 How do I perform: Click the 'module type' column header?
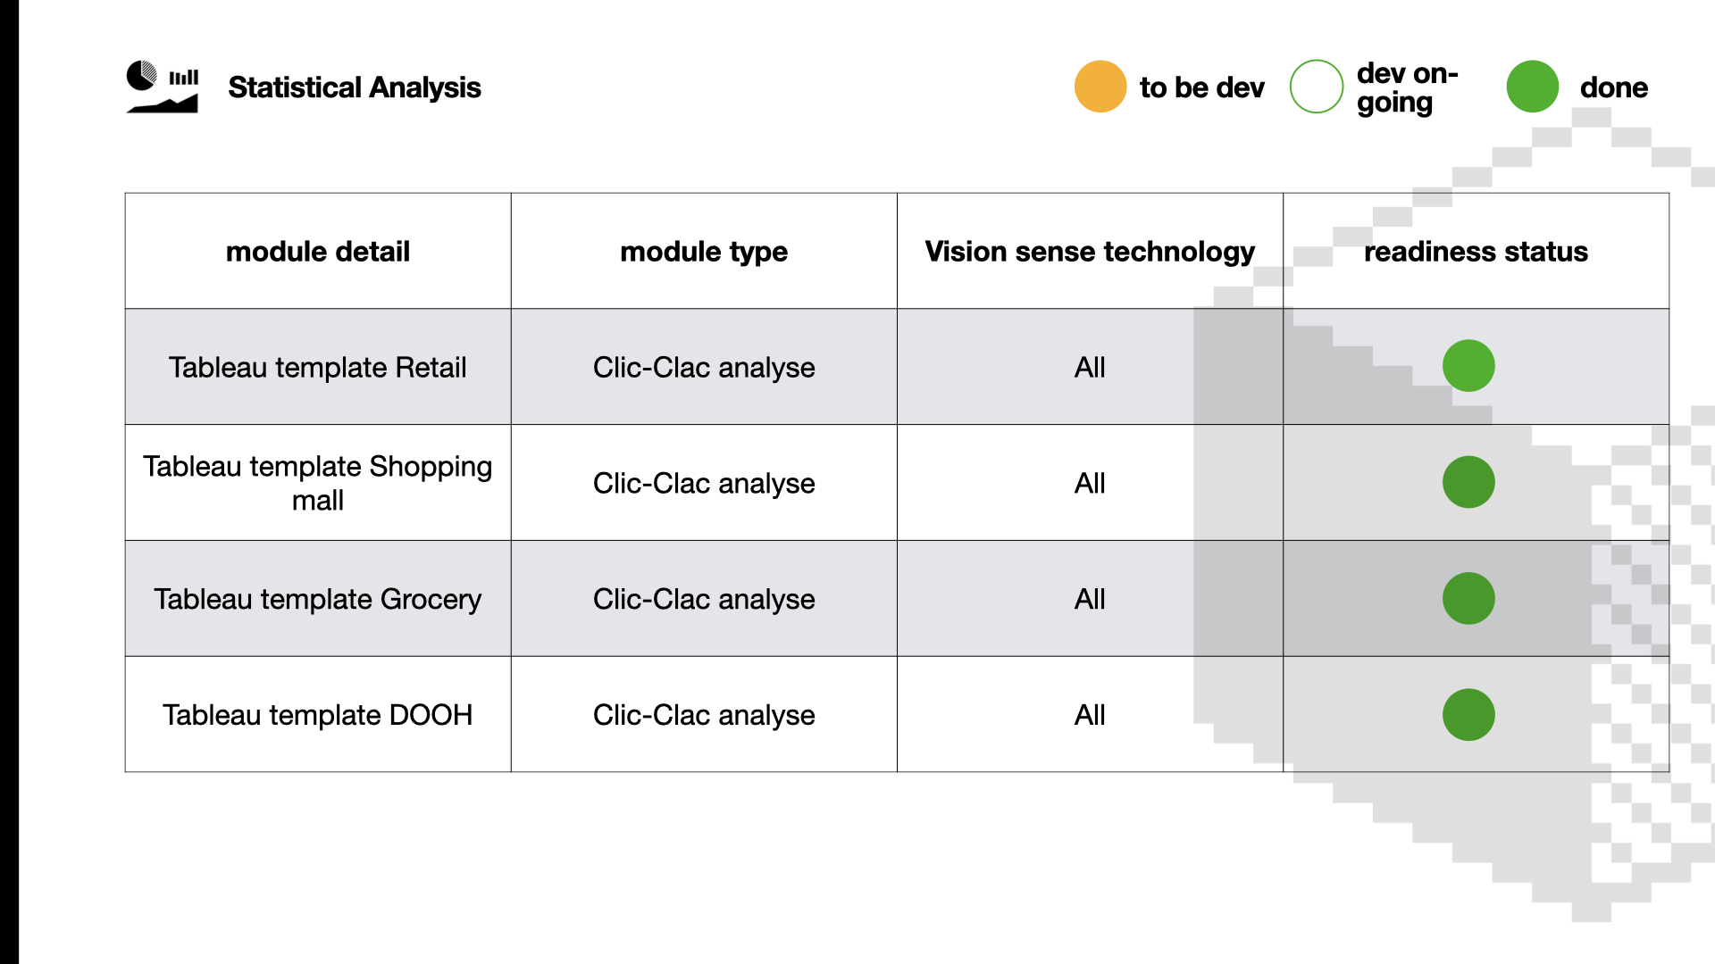(x=704, y=252)
